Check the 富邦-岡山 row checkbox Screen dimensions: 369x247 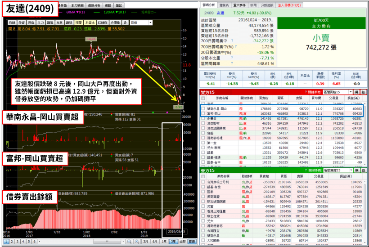[203, 114]
